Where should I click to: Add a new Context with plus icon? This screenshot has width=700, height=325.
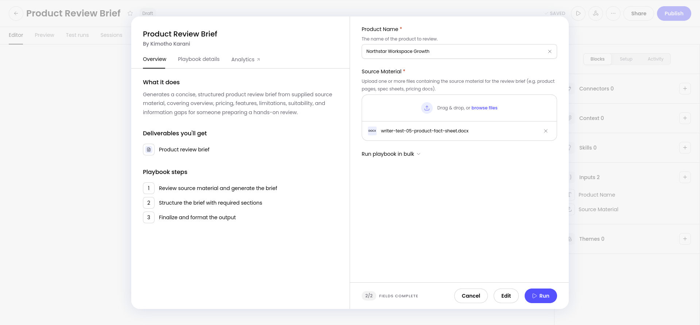pos(685,118)
